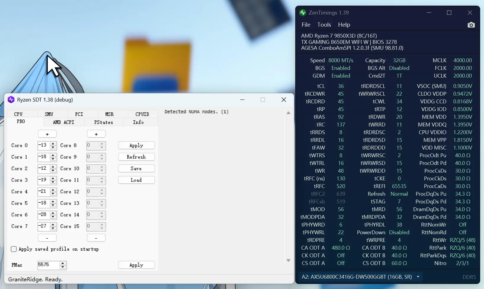Click the Load profile button
The height and width of the screenshot is (289, 484).
136,180
